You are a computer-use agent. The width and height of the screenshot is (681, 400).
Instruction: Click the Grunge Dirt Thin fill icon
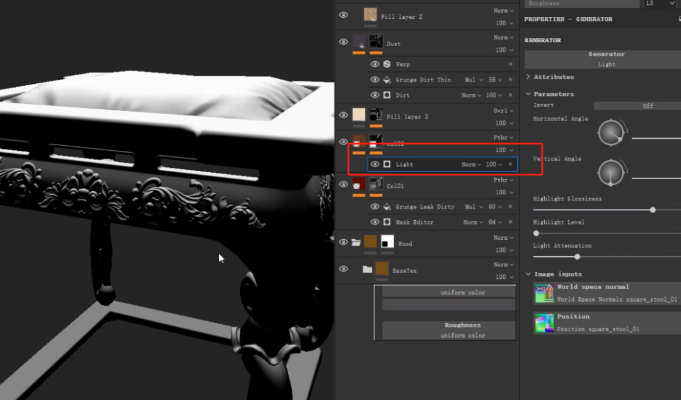pos(387,79)
